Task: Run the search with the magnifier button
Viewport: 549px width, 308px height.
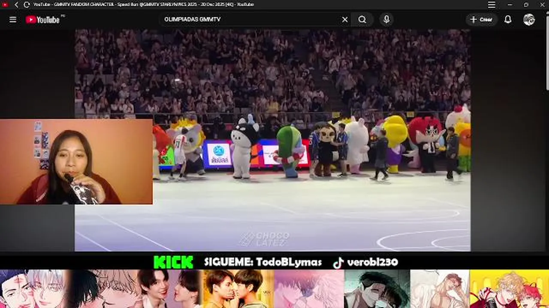Action: [362, 20]
